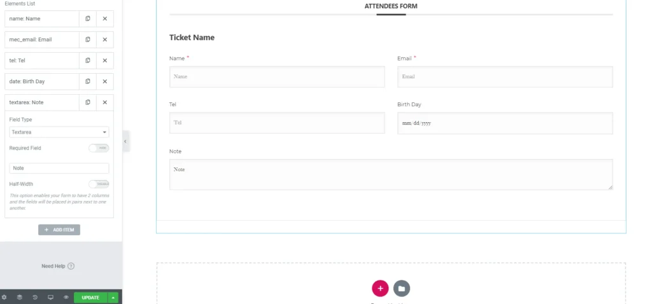This screenshot has width=652, height=304.
Task: Duplicate the 'tel: Tel' element
Action: 88,60
